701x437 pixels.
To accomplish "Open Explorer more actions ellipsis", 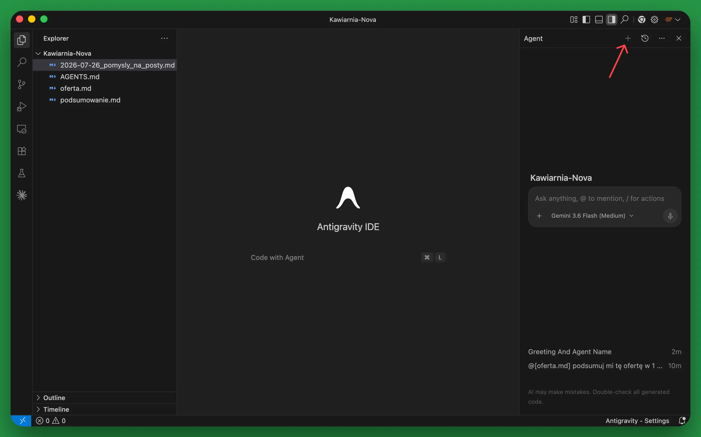I will pos(164,39).
